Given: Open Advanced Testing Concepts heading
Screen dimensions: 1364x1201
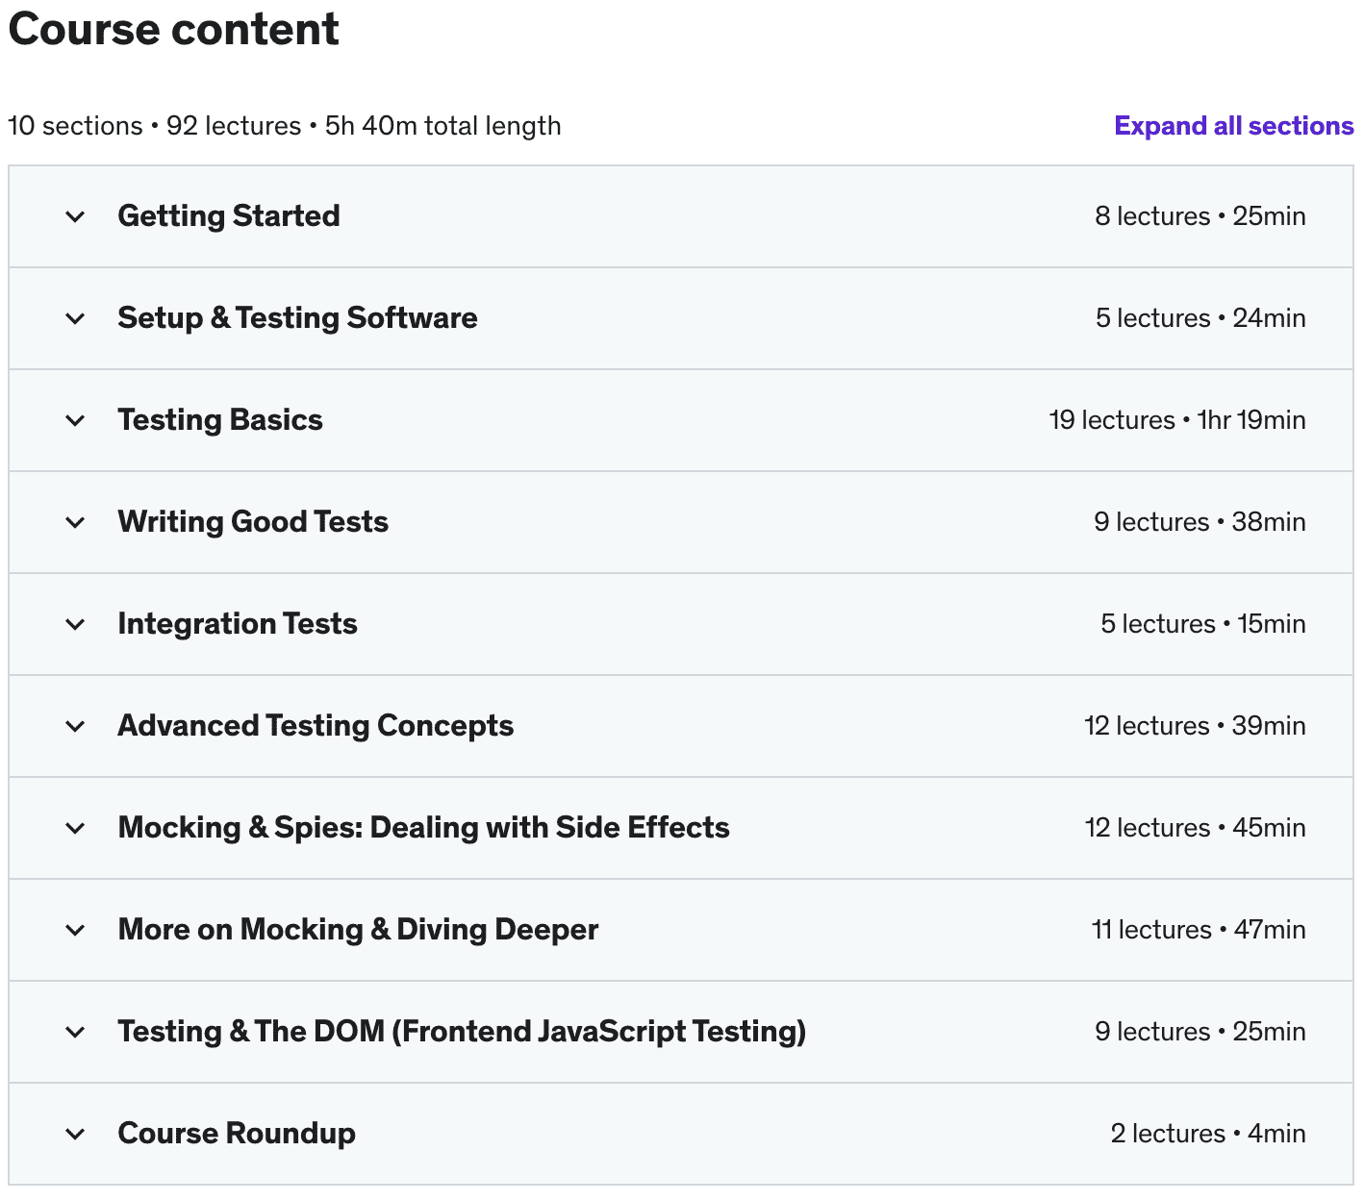Looking at the screenshot, I should click(x=316, y=726).
